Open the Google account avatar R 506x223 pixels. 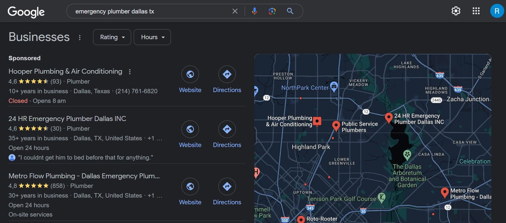pos(497,11)
